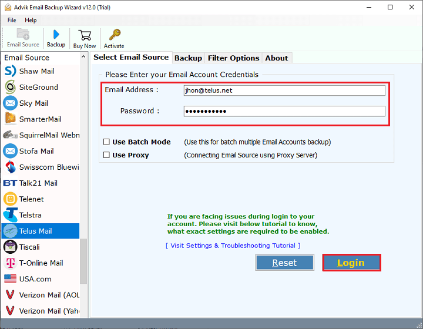Select the Verizon Mail (AOL) icon
Viewport: 423px width, 329px height.
click(10, 294)
